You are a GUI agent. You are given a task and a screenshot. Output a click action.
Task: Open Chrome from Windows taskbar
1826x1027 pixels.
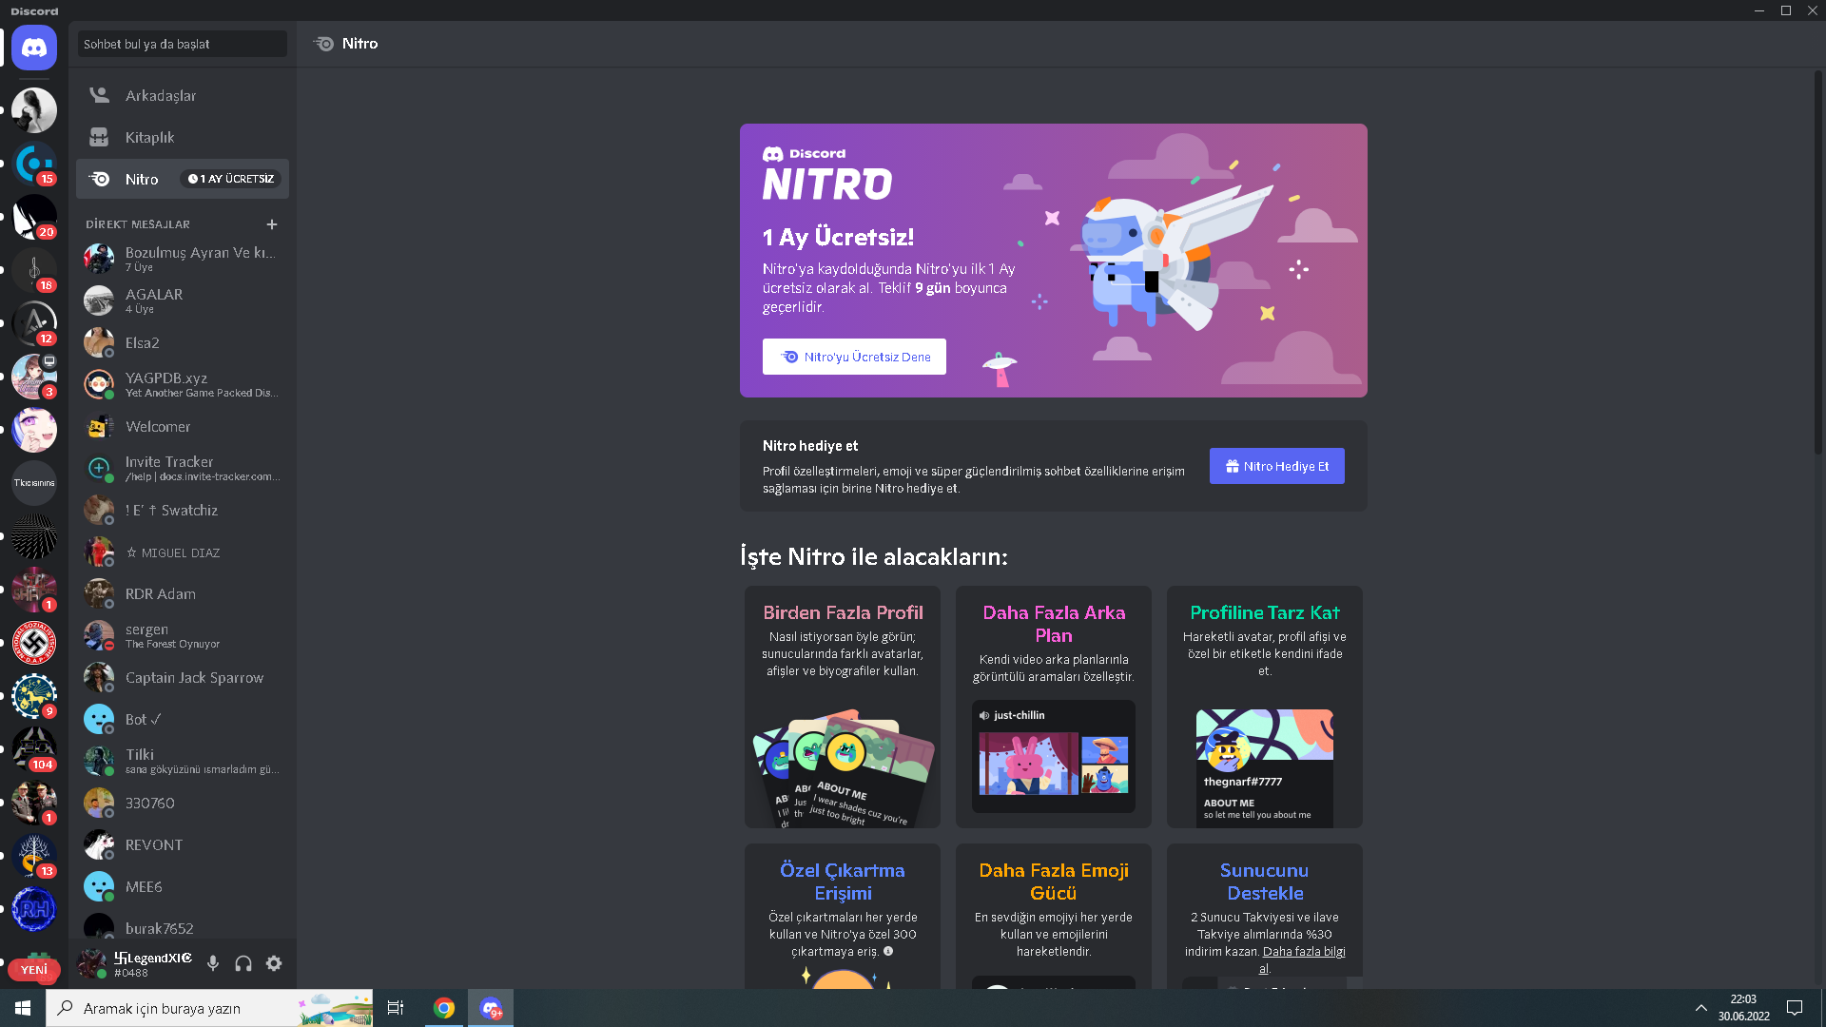pos(444,1008)
